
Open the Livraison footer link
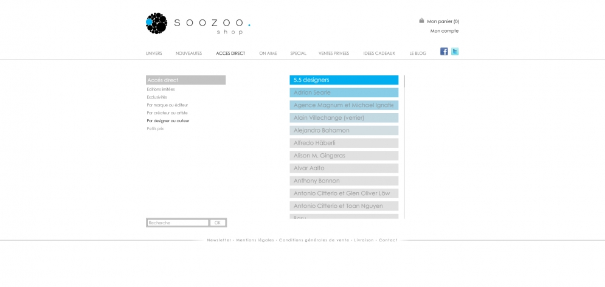(x=364, y=240)
